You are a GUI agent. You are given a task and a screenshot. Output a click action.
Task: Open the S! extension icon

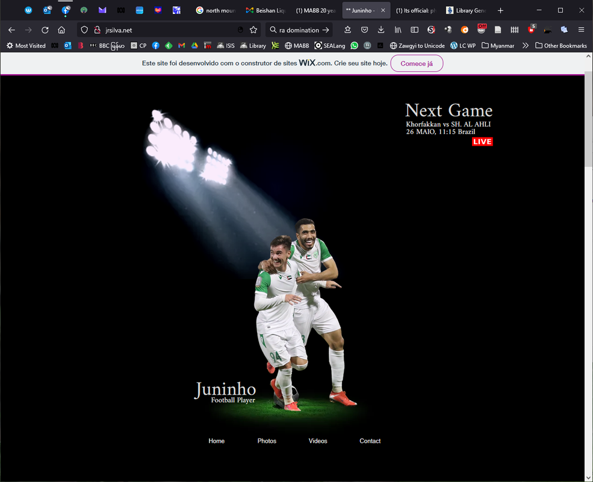[431, 30]
